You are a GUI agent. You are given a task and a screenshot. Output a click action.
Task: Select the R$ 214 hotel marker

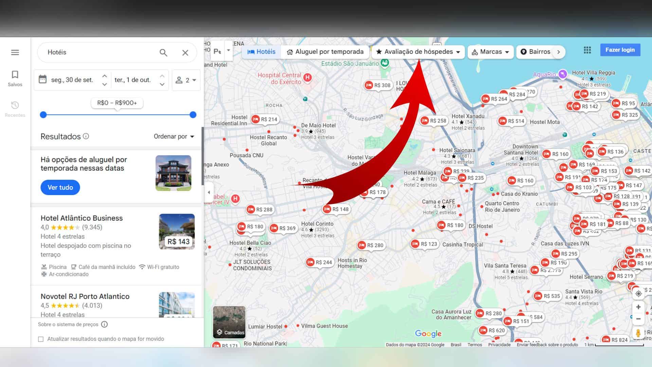[265, 119]
